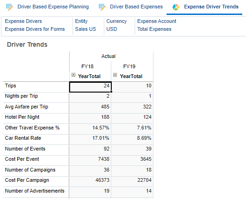Screen dimensions: 246x201
Task: Select the Trips FY19 cell with 10
Action: (132, 86)
